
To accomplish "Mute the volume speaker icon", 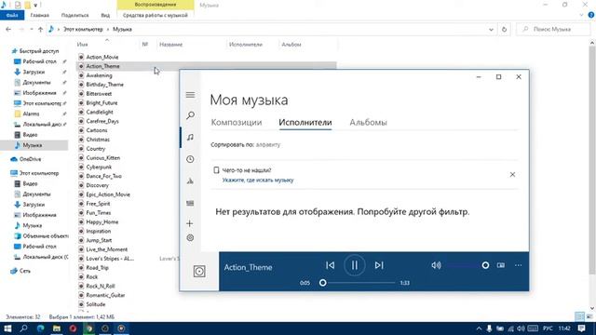I will (436, 265).
